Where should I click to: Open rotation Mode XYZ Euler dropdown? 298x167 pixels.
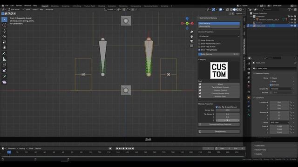coord(279,122)
